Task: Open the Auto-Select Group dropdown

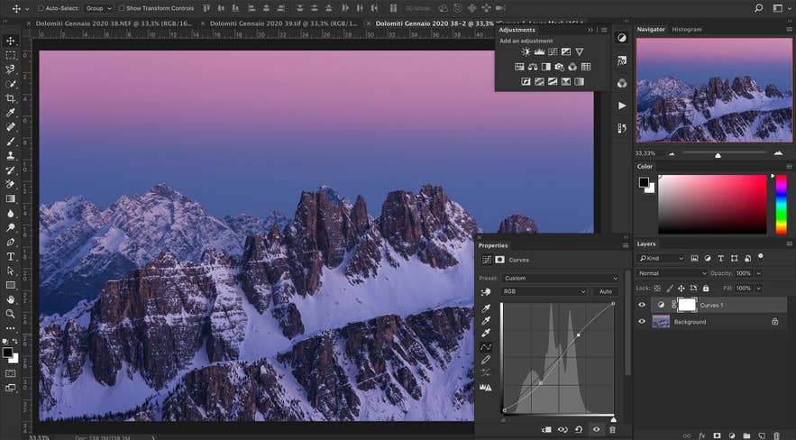Action: click(99, 8)
